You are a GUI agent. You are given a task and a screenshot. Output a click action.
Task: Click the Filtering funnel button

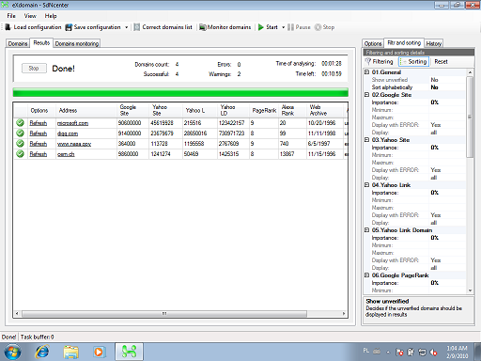click(379, 61)
